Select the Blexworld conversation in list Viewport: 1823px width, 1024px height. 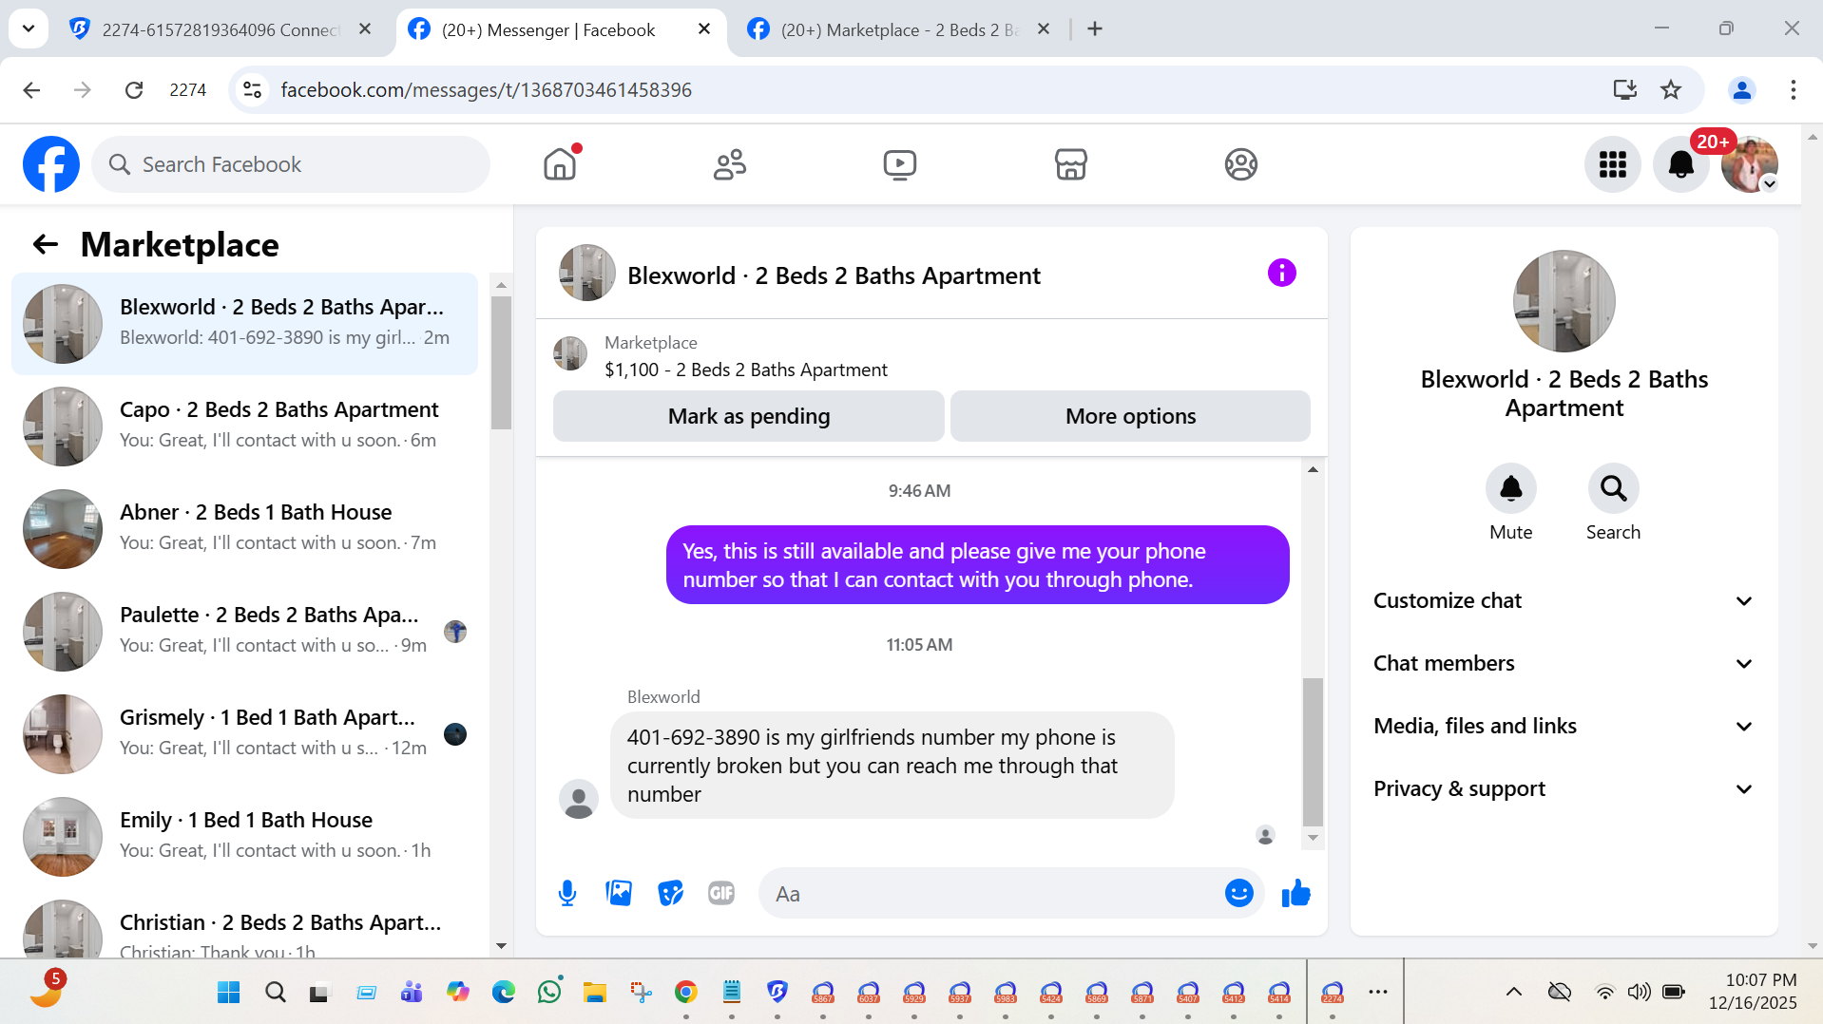pyautogui.click(x=244, y=324)
